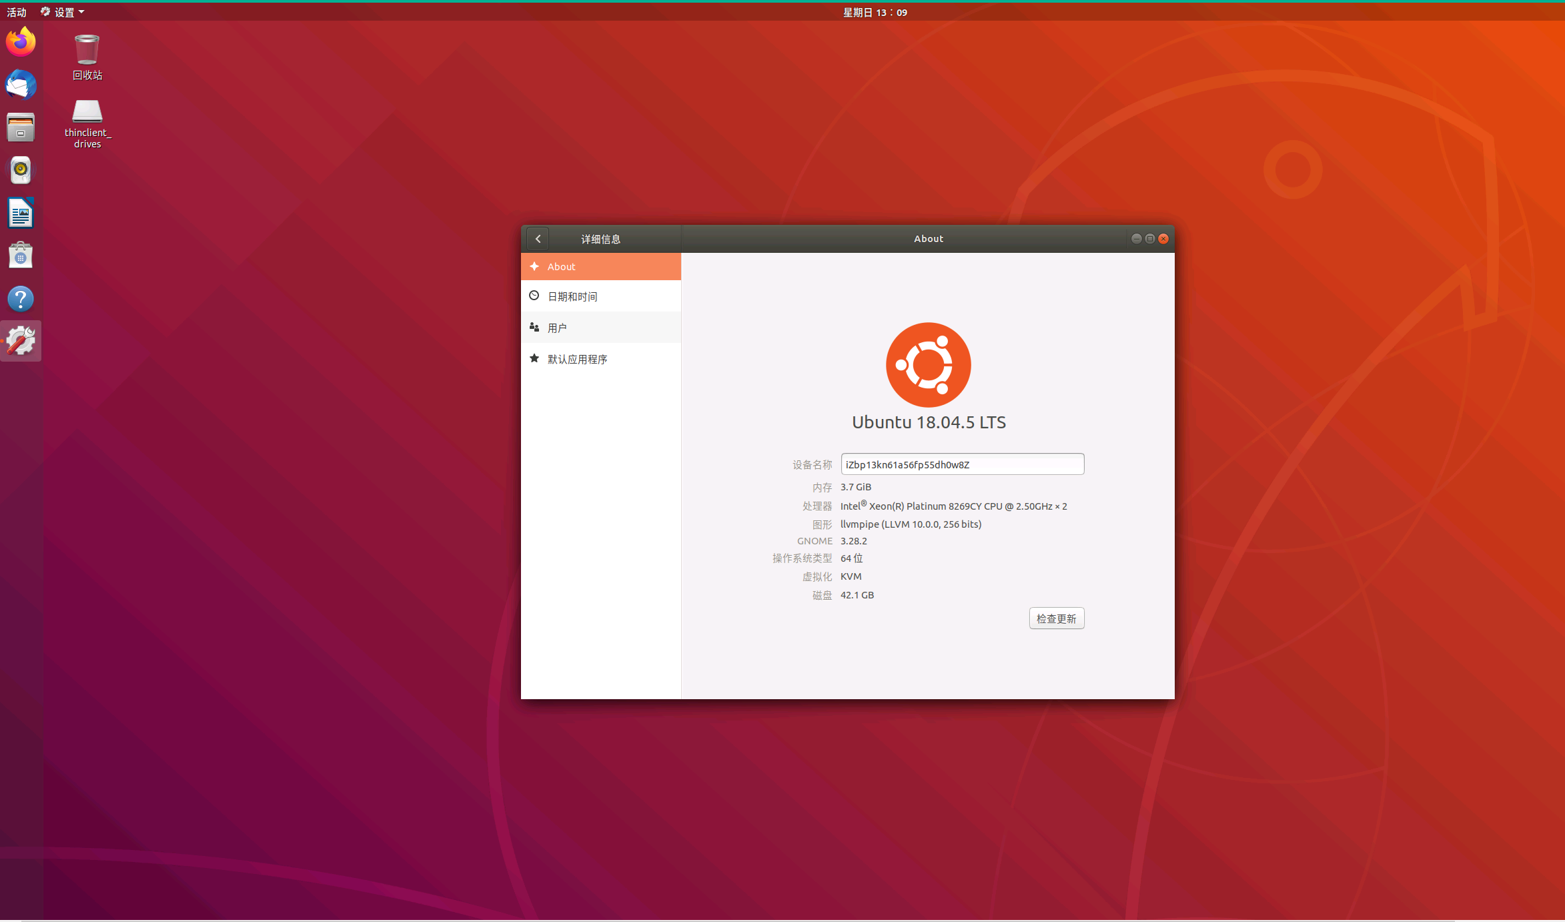Click the llvmpipe graphics value
Image resolution: width=1565 pixels, height=922 pixels.
click(911, 524)
